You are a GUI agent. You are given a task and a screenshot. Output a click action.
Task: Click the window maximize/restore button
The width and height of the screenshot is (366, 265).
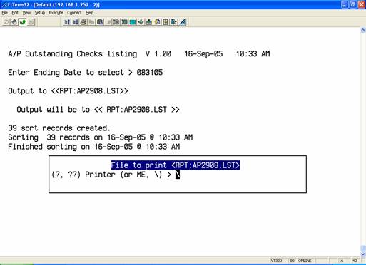click(353, 4)
